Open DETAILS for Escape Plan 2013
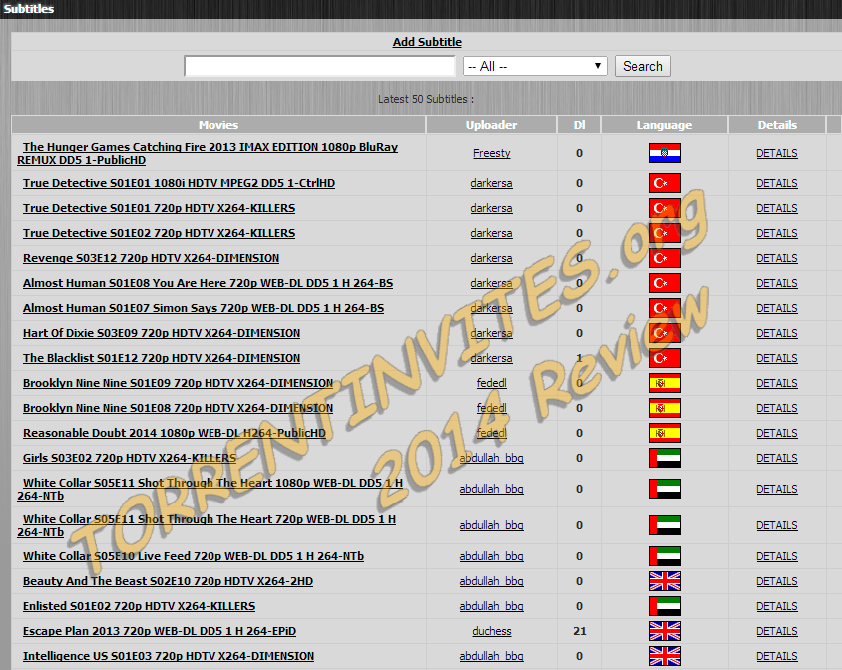Image resolution: width=842 pixels, height=670 pixels. [x=777, y=631]
